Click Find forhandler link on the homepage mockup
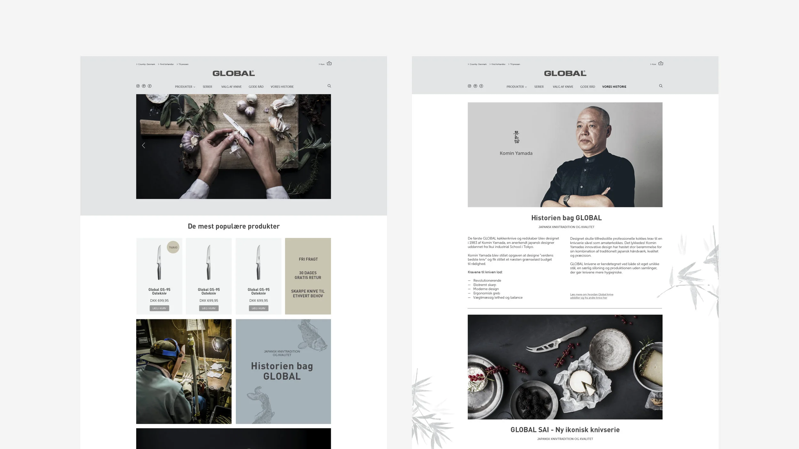799x449 pixels. [x=166, y=64]
